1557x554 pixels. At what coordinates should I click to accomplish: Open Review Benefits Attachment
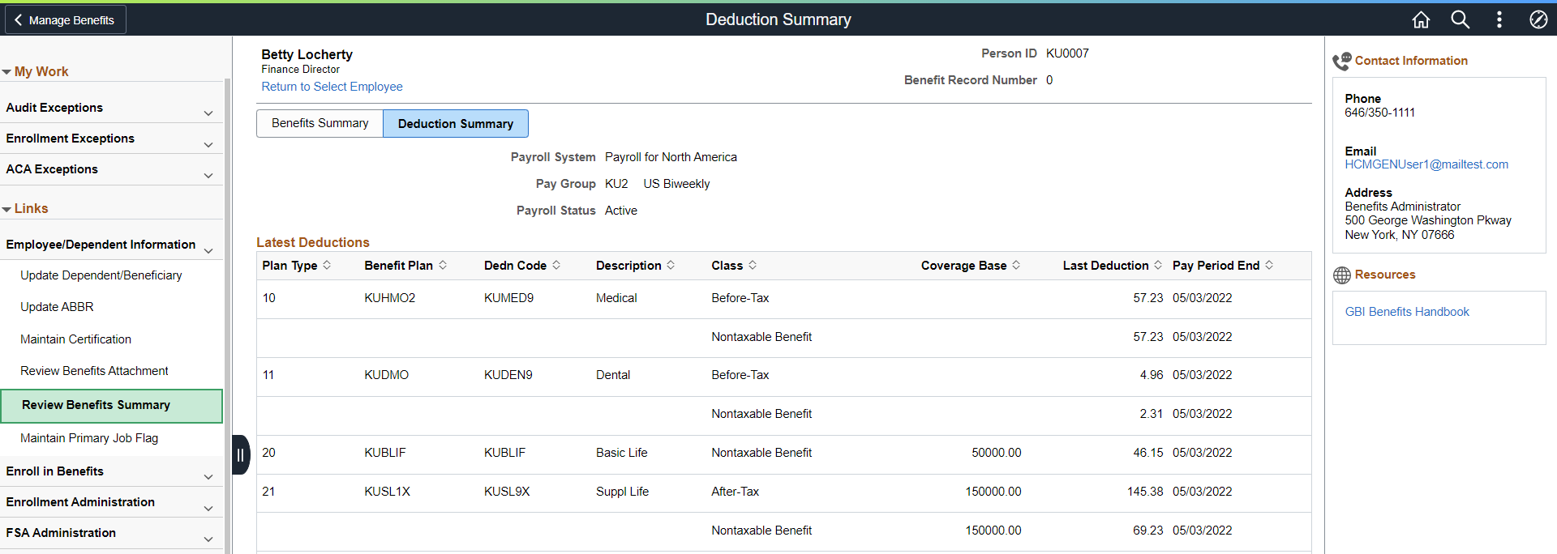(94, 371)
